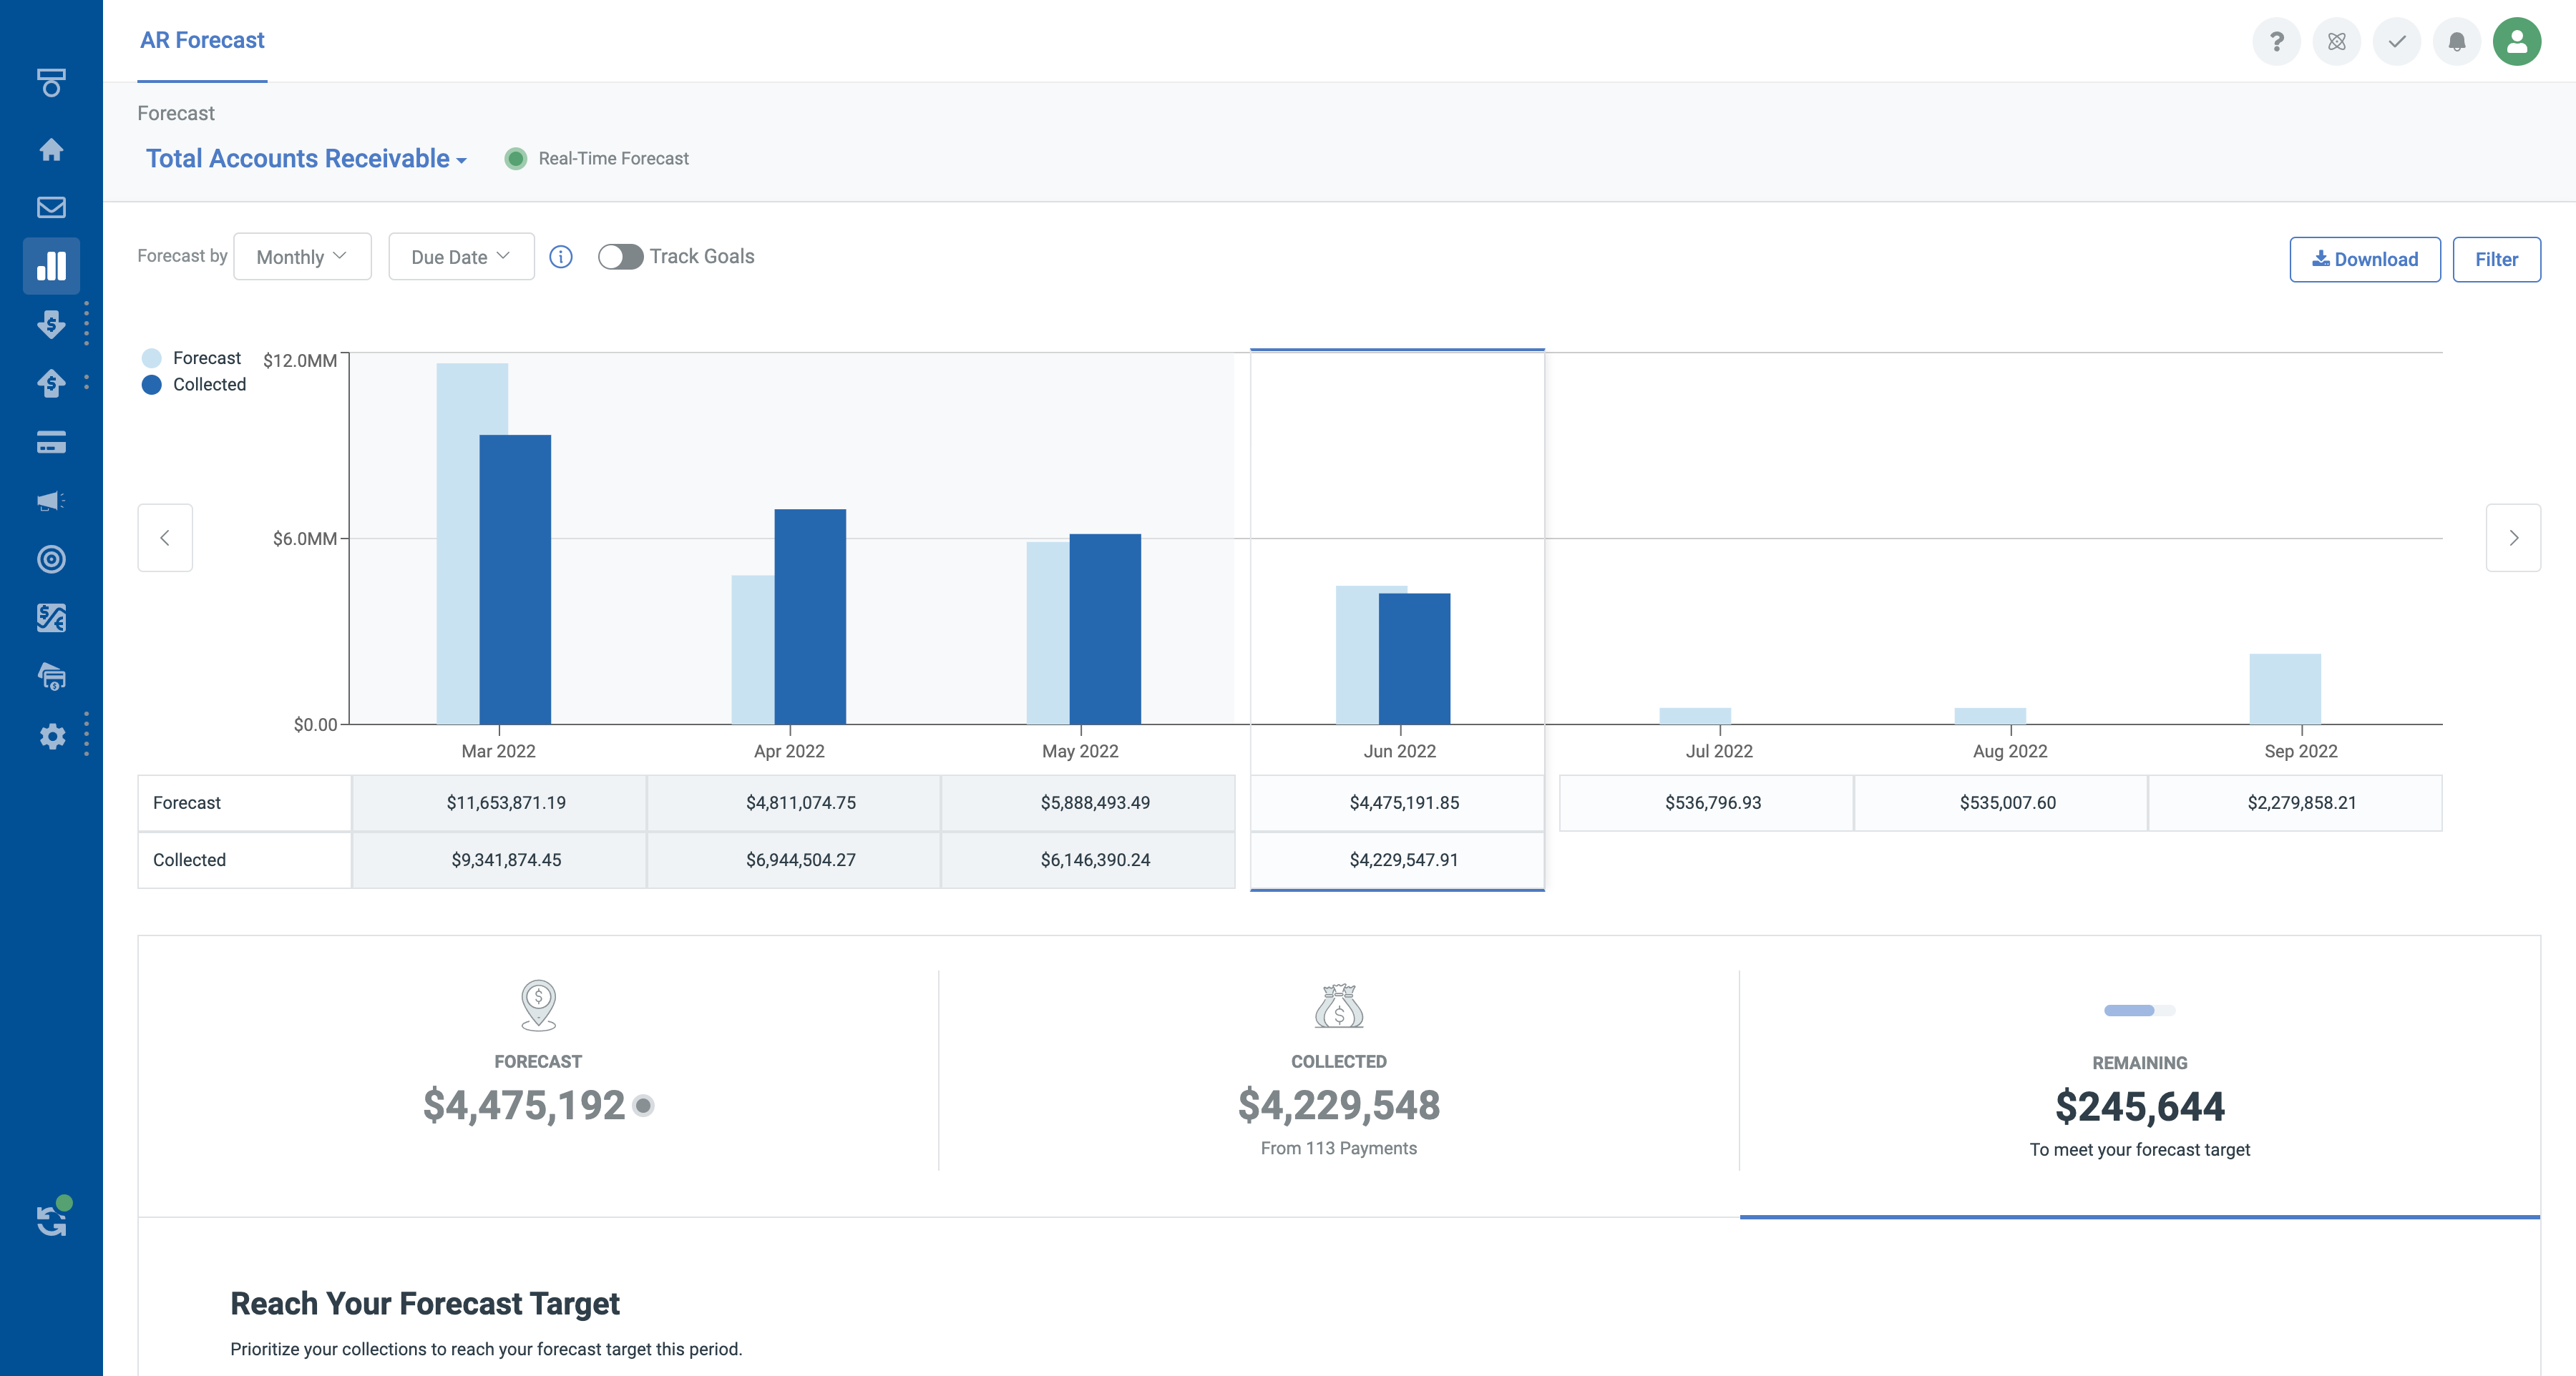Click the Download button
2576x1376 pixels.
tap(2364, 260)
